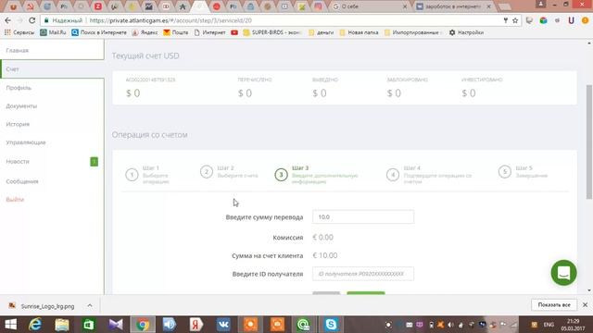Click the green button below the form
This screenshot has width=593, height=333.
pos(366,293)
